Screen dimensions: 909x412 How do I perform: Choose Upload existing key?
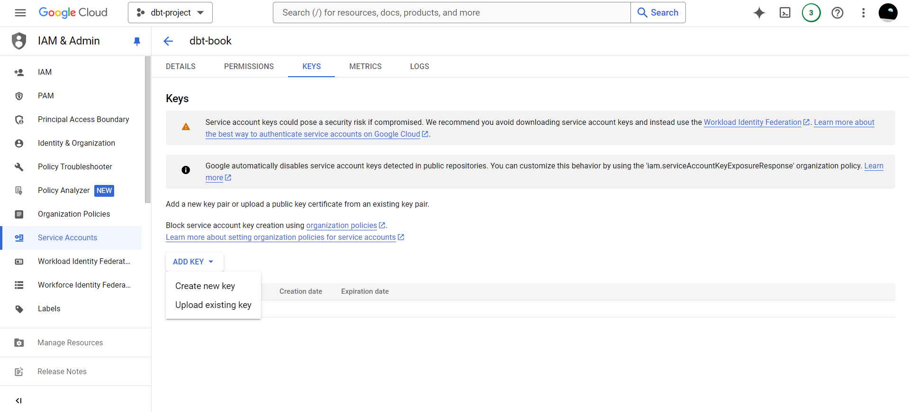(213, 305)
